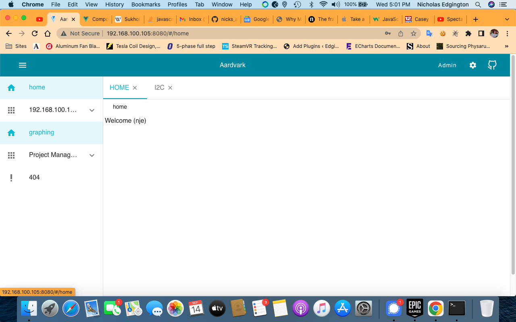The height and width of the screenshot is (322, 516).
Task: Click the Admin user label
Action: [x=447, y=65]
